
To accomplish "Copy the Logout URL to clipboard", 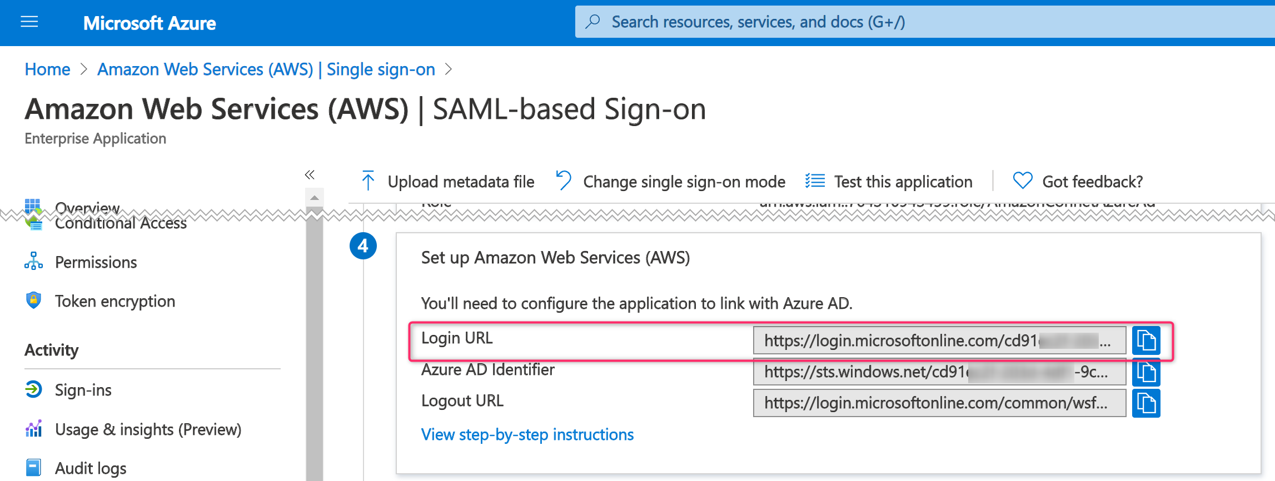I will (x=1145, y=403).
